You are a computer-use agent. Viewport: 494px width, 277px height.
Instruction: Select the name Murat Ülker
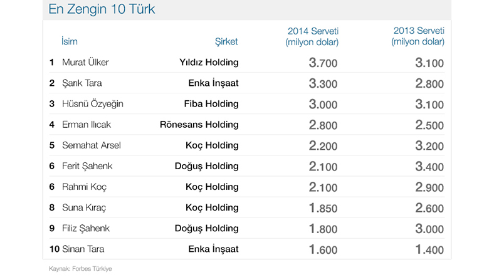coord(85,62)
